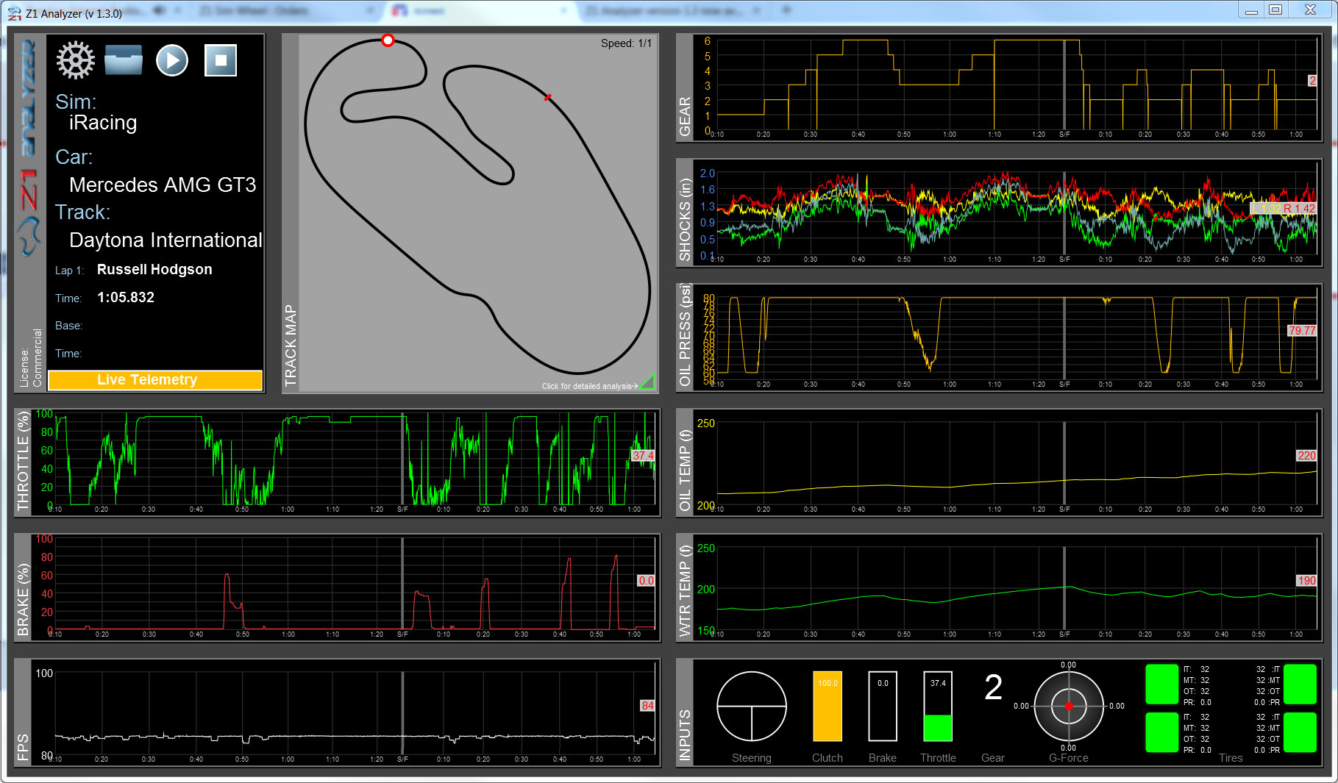The image size is (1338, 783).
Task: Click the current gear number above the Gear label
Action: click(993, 688)
